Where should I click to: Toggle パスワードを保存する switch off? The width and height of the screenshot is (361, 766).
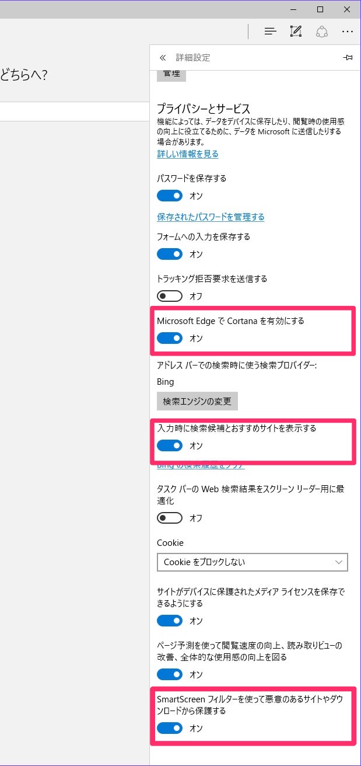(170, 196)
